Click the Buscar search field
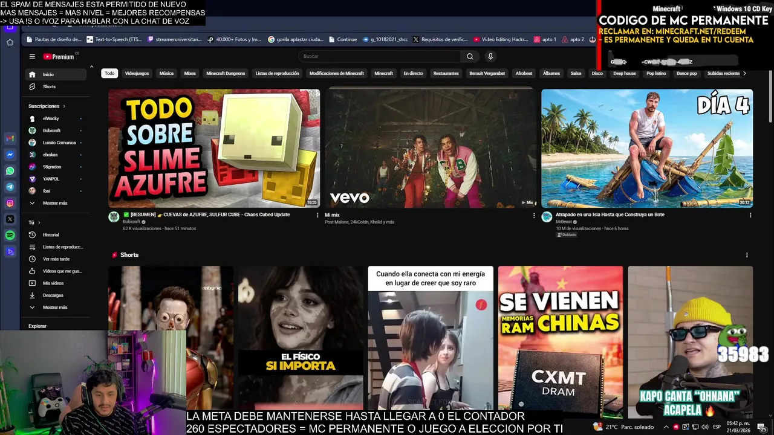Image resolution: width=774 pixels, height=435 pixels. pos(380,56)
